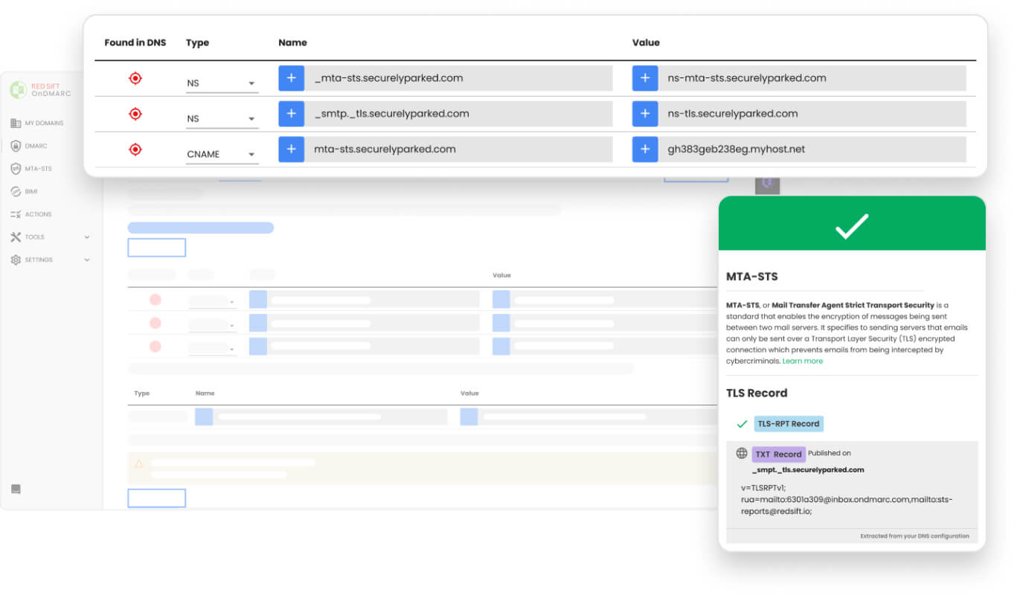Click the Learn more link
Image resolution: width=1017 pixels, height=595 pixels.
tap(803, 361)
